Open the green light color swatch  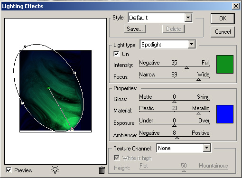(225, 64)
